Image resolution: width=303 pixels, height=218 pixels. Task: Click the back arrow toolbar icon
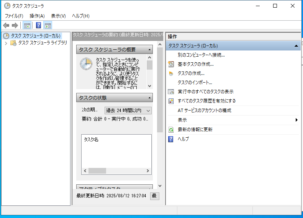(x=6, y=26)
